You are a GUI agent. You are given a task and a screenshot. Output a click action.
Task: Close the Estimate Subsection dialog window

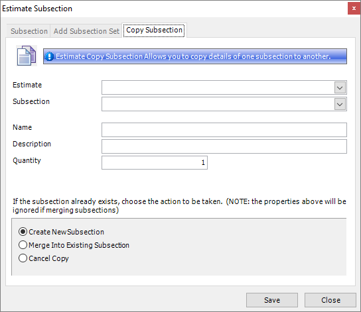[354, 9]
